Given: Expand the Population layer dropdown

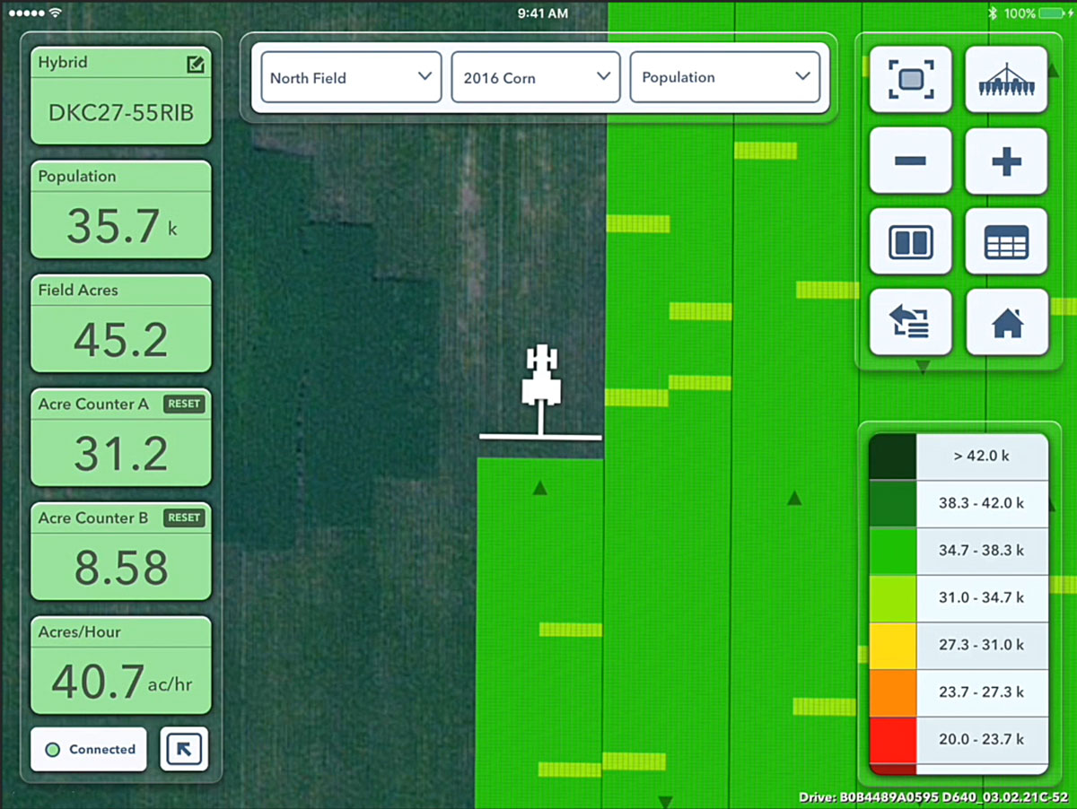Looking at the screenshot, I should (x=725, y=77).
